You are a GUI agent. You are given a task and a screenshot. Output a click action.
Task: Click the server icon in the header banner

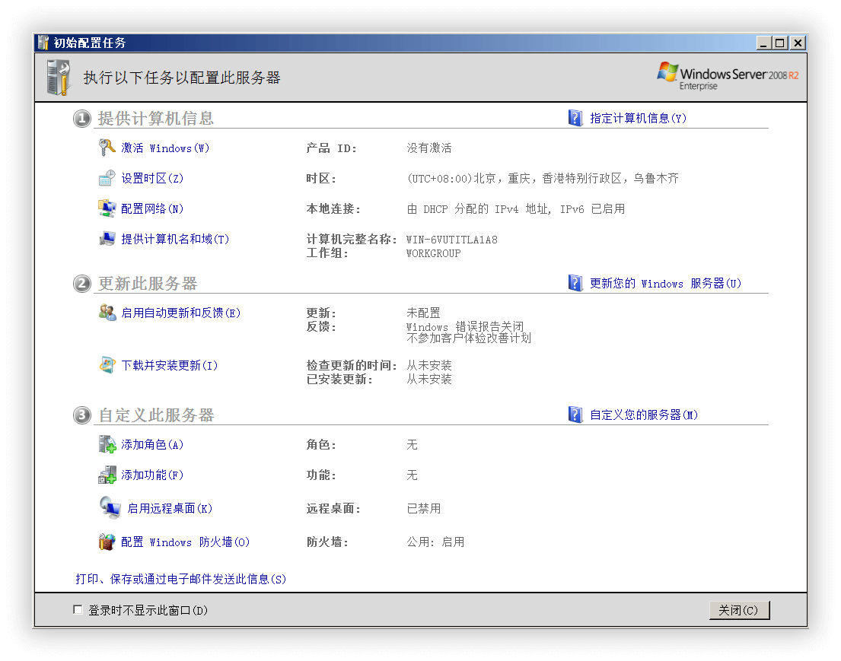(59, 78)
